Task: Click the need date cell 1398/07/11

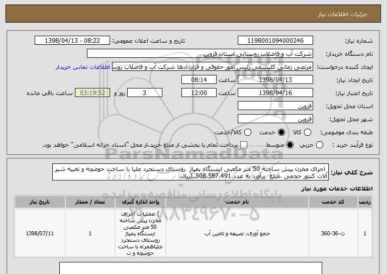Action: [40, 233]
